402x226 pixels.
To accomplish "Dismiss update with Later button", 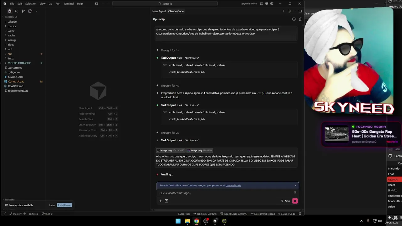I will 52,205.
